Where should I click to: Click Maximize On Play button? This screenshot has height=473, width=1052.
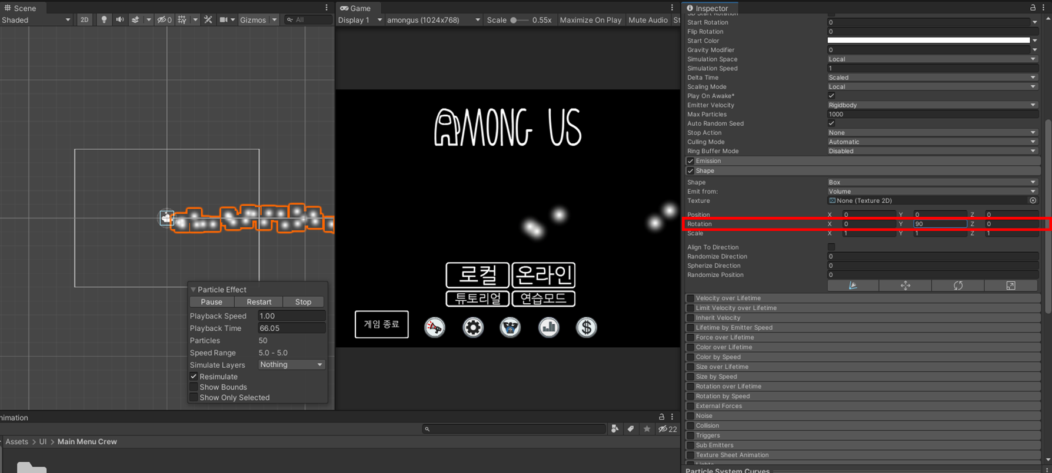[x=590, y=20]
